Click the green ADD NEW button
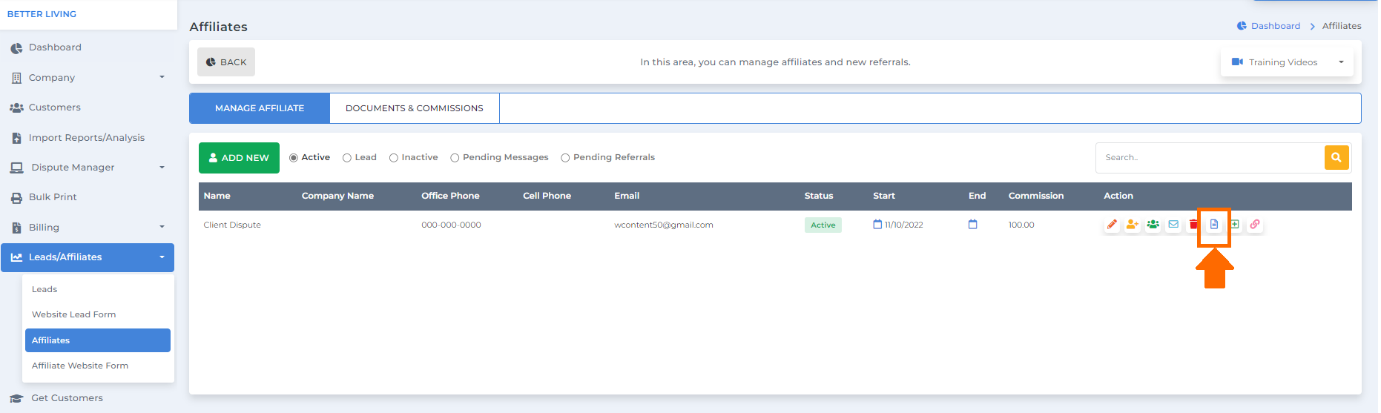 point(239,158)
